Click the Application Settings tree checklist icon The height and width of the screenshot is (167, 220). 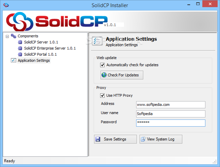coord(14,60)
